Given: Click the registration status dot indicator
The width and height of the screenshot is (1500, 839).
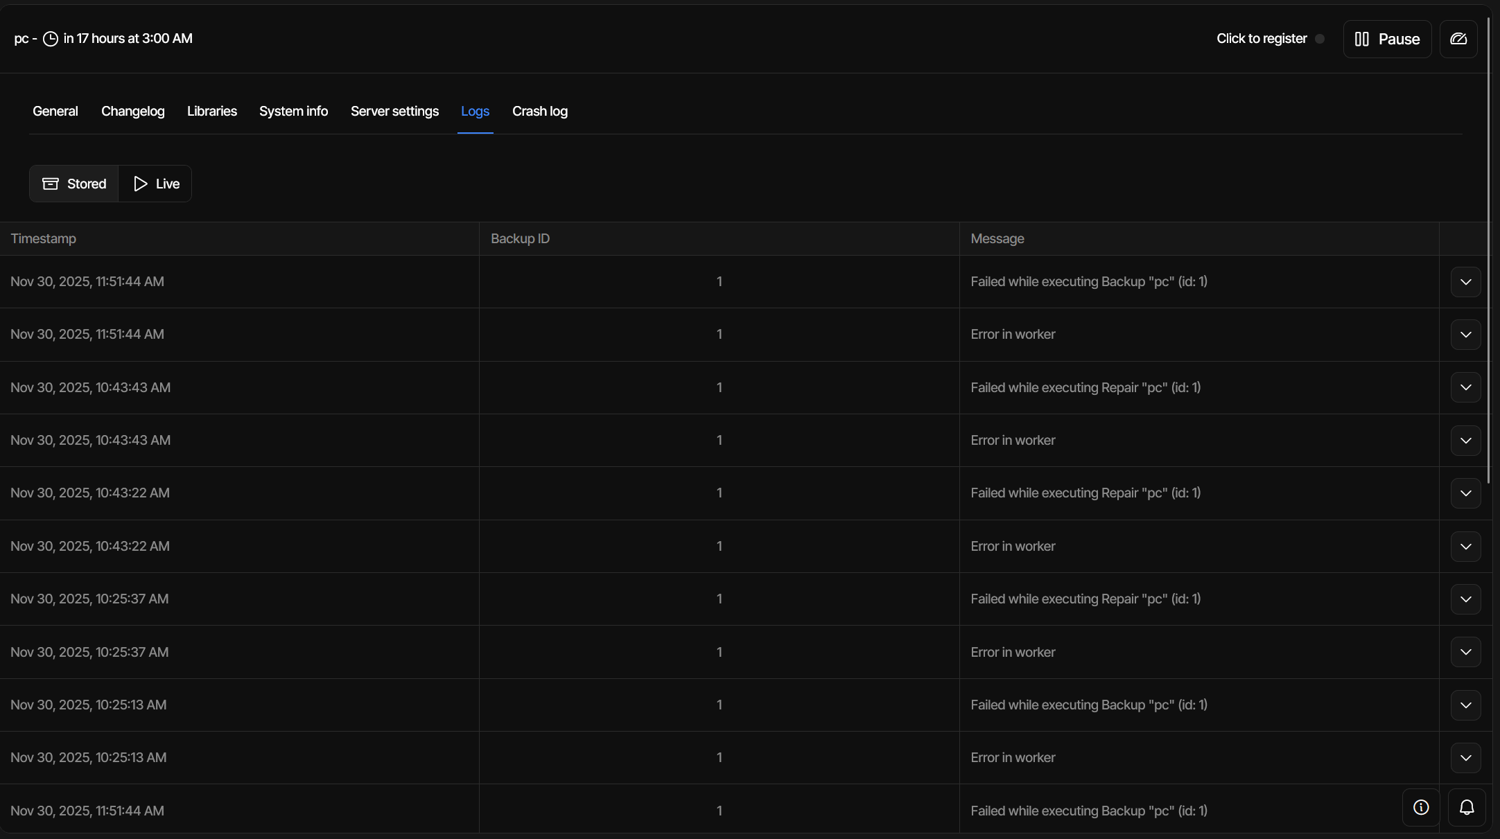Looking at the screenshot, I should (x=1320, y=39).
